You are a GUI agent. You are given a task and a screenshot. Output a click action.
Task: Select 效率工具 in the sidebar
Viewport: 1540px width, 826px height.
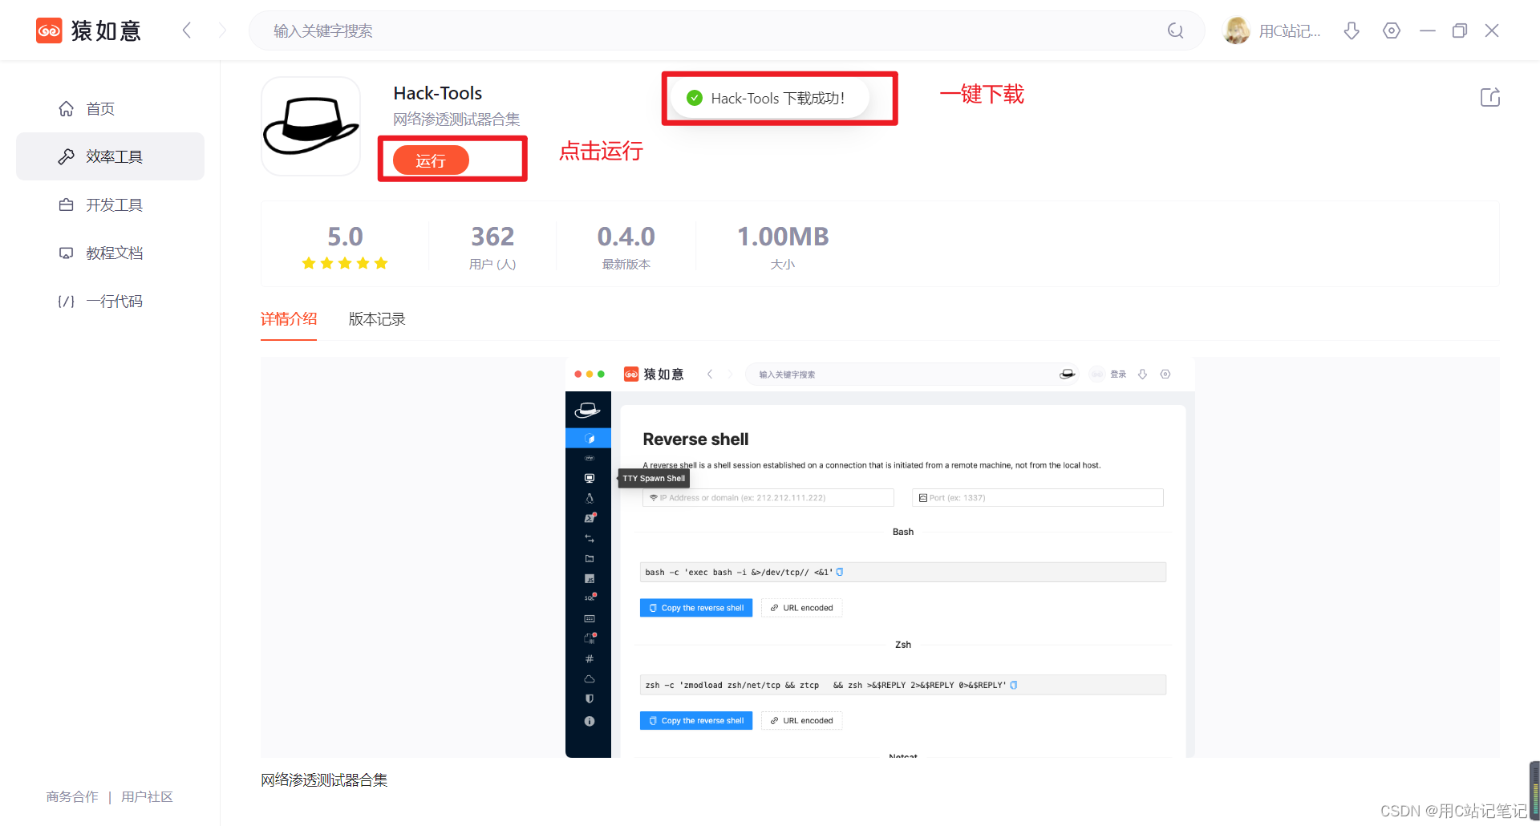point(110,156)
